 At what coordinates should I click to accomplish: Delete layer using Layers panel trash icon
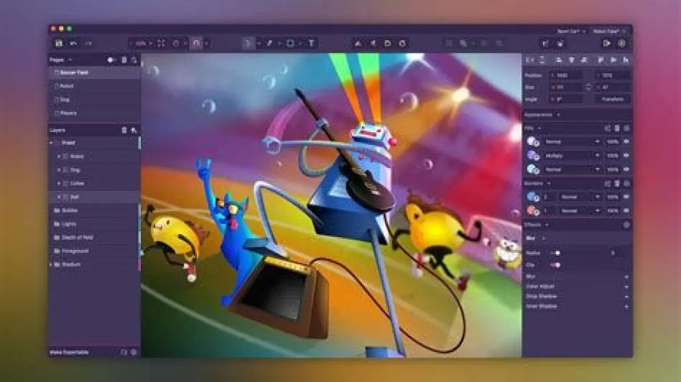pos(124,130)
